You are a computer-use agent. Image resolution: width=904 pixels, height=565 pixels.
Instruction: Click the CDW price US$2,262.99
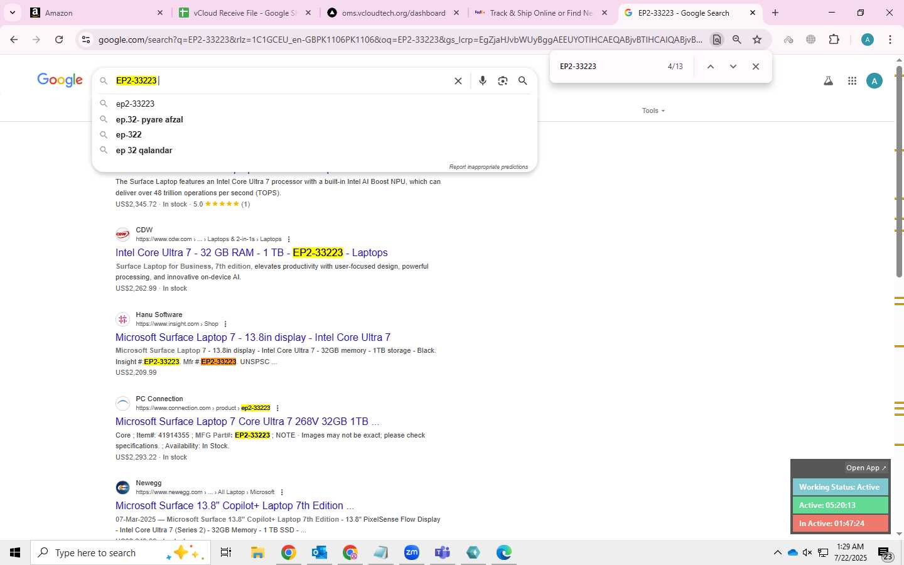[x=136, y=288]
